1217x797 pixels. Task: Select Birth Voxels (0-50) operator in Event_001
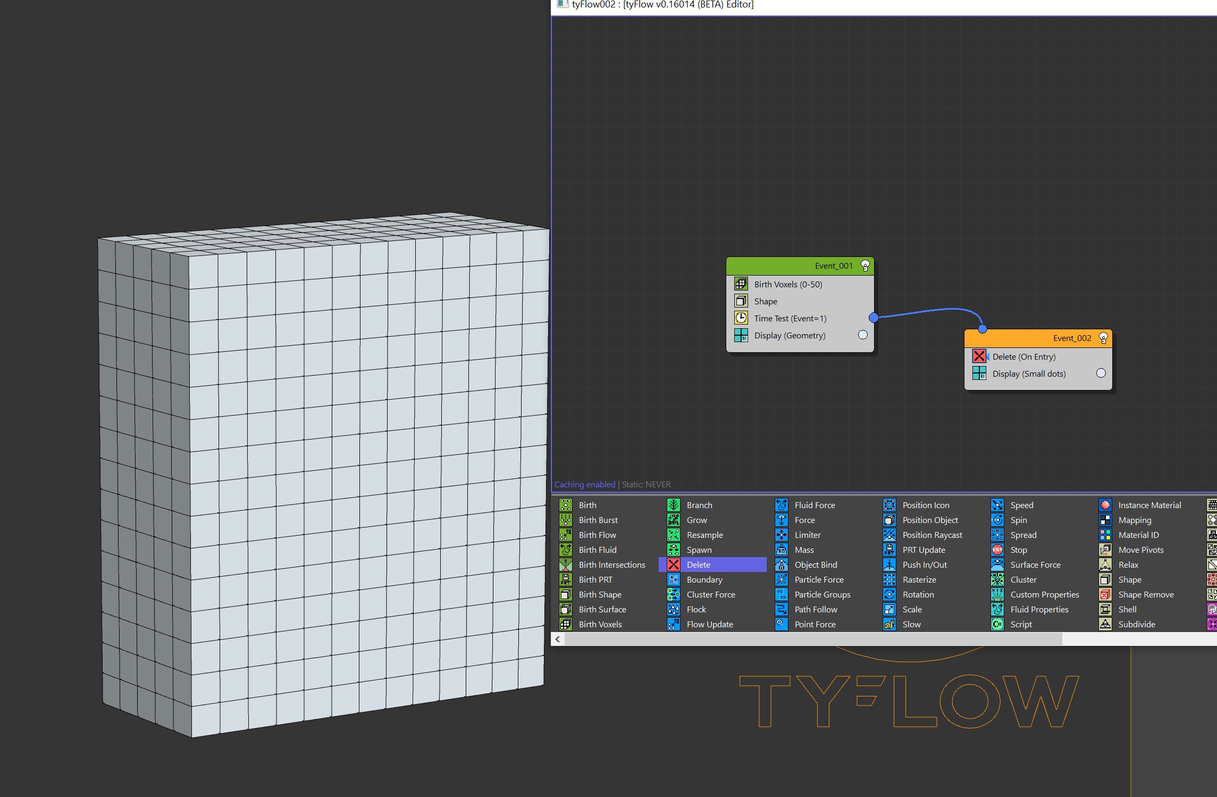pyautogui.click(x=800, y=284)
